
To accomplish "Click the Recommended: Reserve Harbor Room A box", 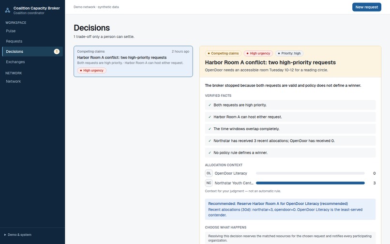I will pyautogui.click(x=290, y=209).
